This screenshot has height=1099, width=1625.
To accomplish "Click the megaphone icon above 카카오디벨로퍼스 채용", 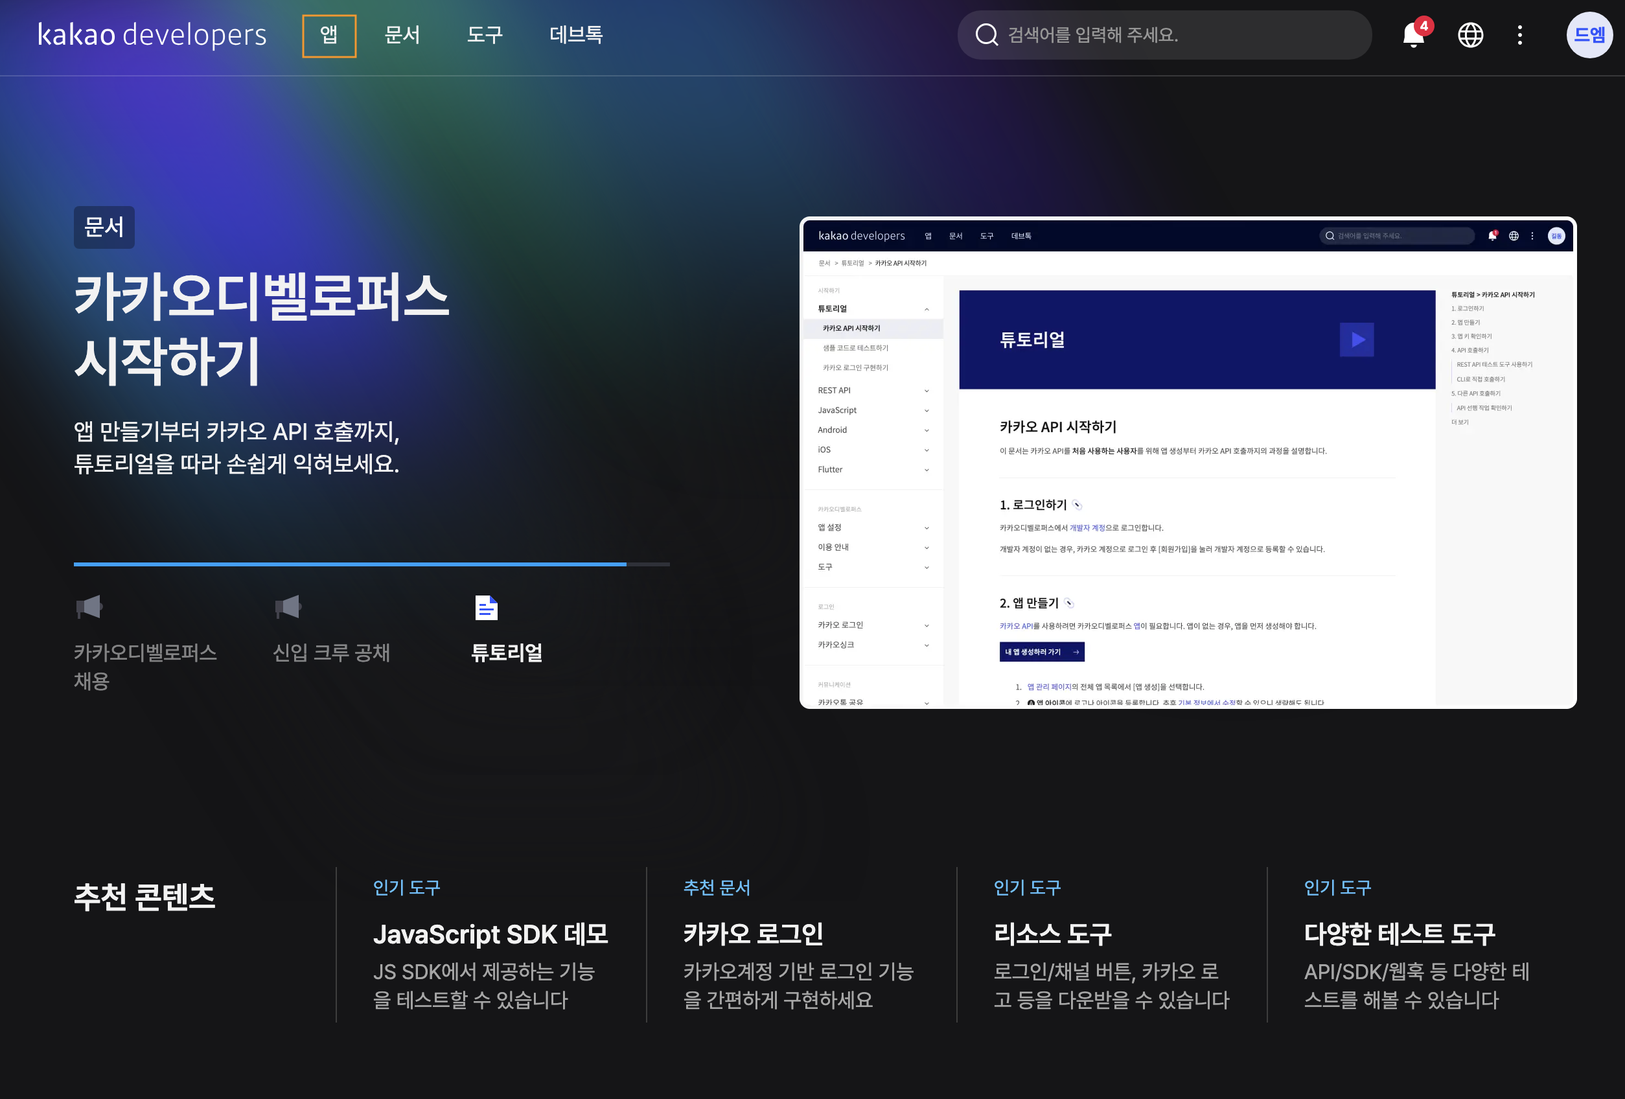I will tap(89, 607).
